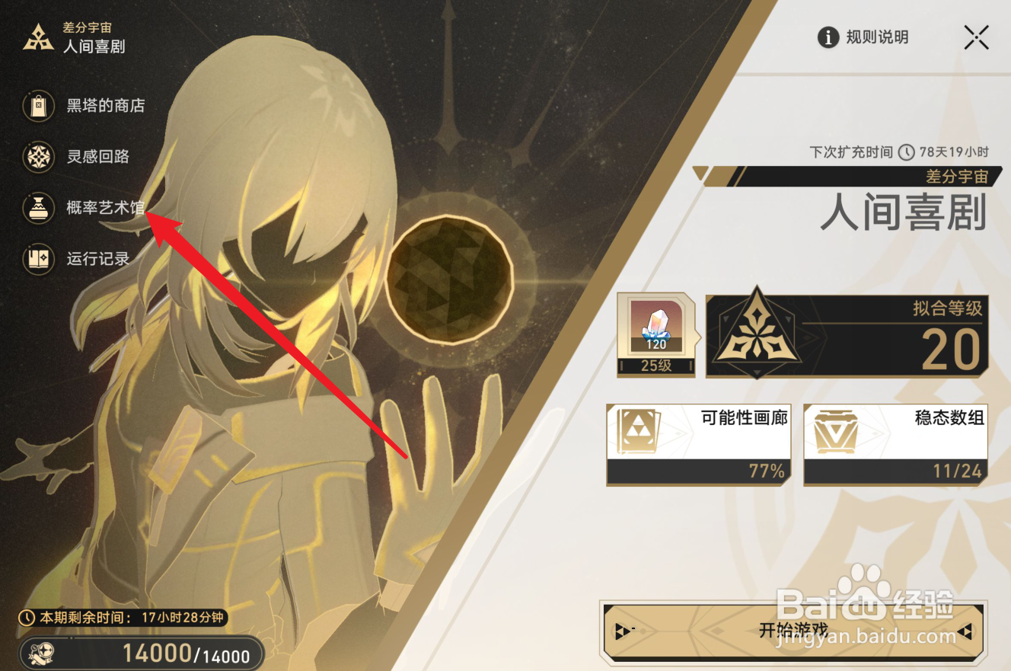This screenshot has width=1011, height=671.
Task: Click the points currency icon beside 14000/14000
Action: [x=40, y=653]
